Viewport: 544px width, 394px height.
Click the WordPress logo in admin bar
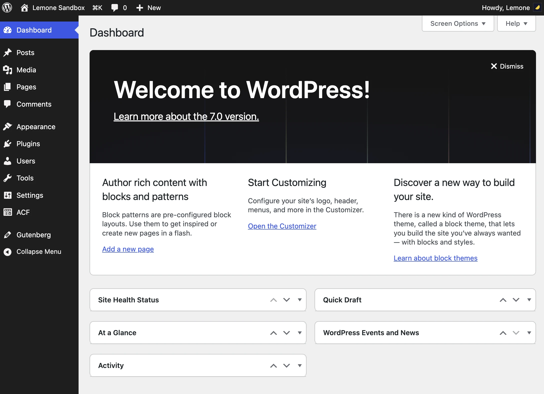point(7,8)
